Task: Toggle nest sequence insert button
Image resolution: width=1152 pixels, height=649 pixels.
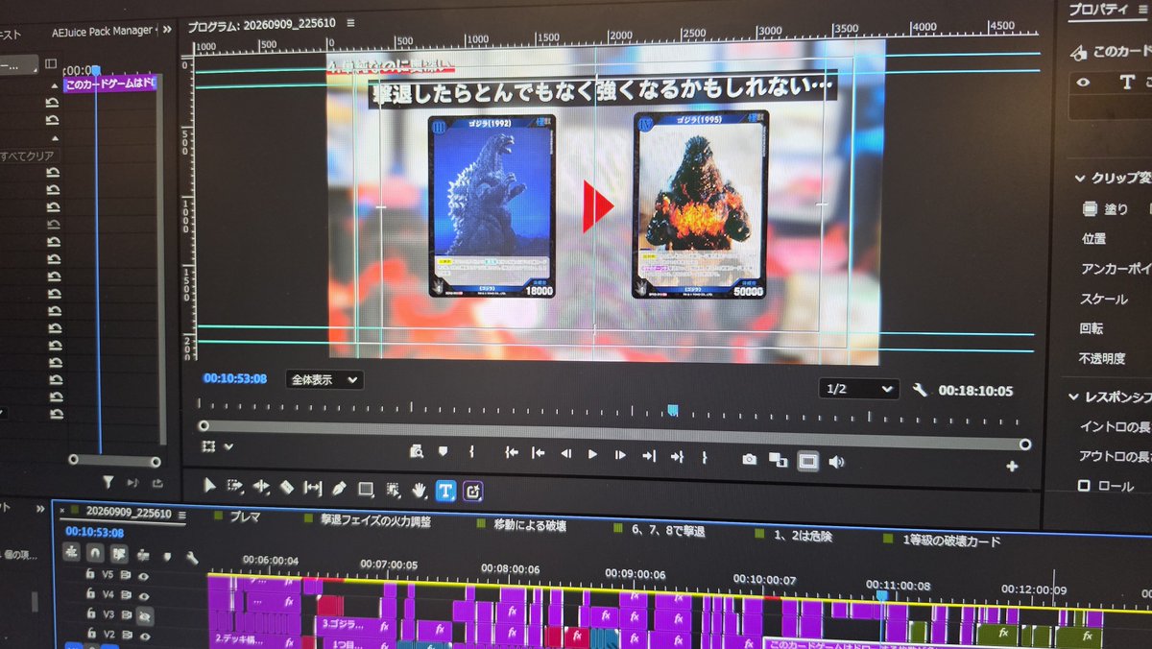Action: coord(71,552)
